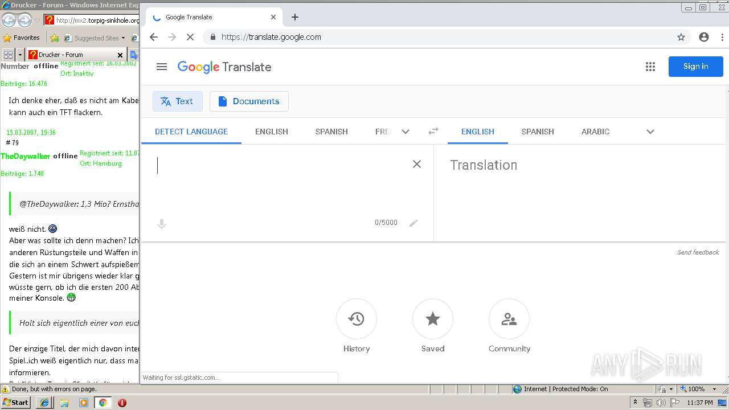This screenshot has height=410, width=729.
Task: Expand the target language list
Action: click(x=650, y=132)
